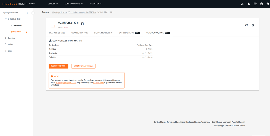
Task: Collapse the 0_mladen_test tree node
Action: pos(6,19)
